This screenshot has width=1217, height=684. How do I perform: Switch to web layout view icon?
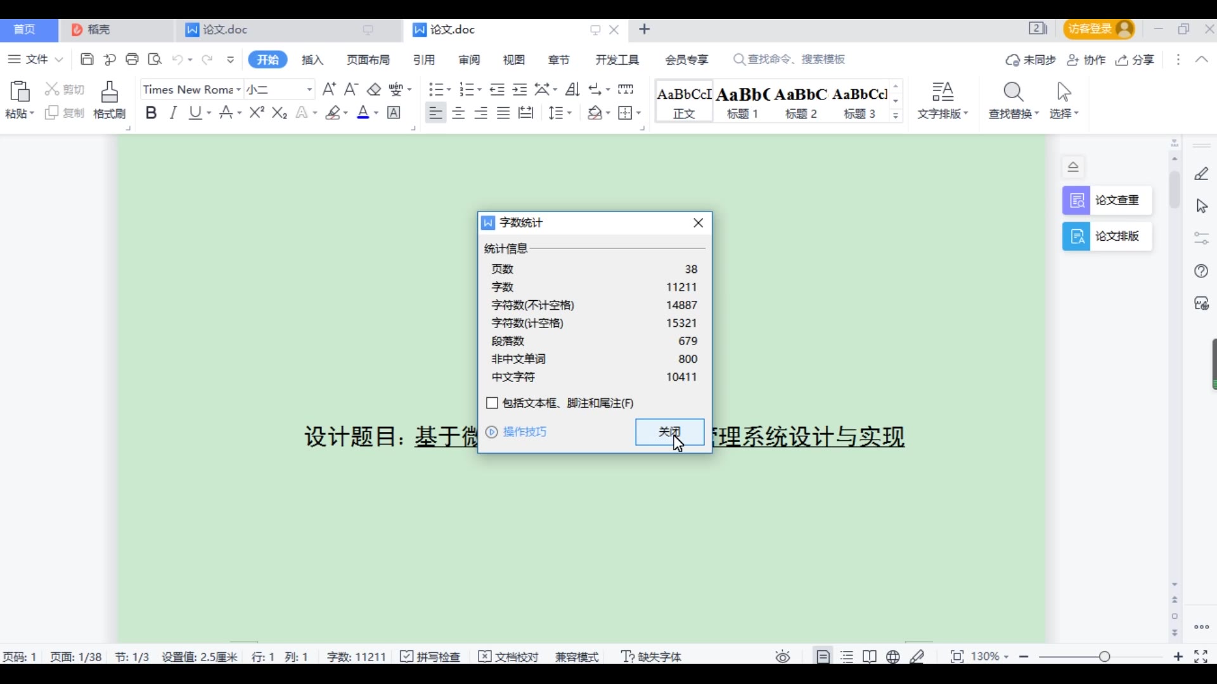point(893,657)
